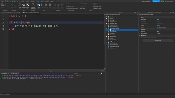Switch to the PLUGINS ribbon tab

click(47, 1)
